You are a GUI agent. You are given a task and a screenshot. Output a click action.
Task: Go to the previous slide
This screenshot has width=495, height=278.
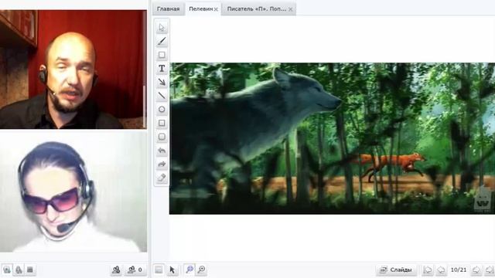[441, 270]
